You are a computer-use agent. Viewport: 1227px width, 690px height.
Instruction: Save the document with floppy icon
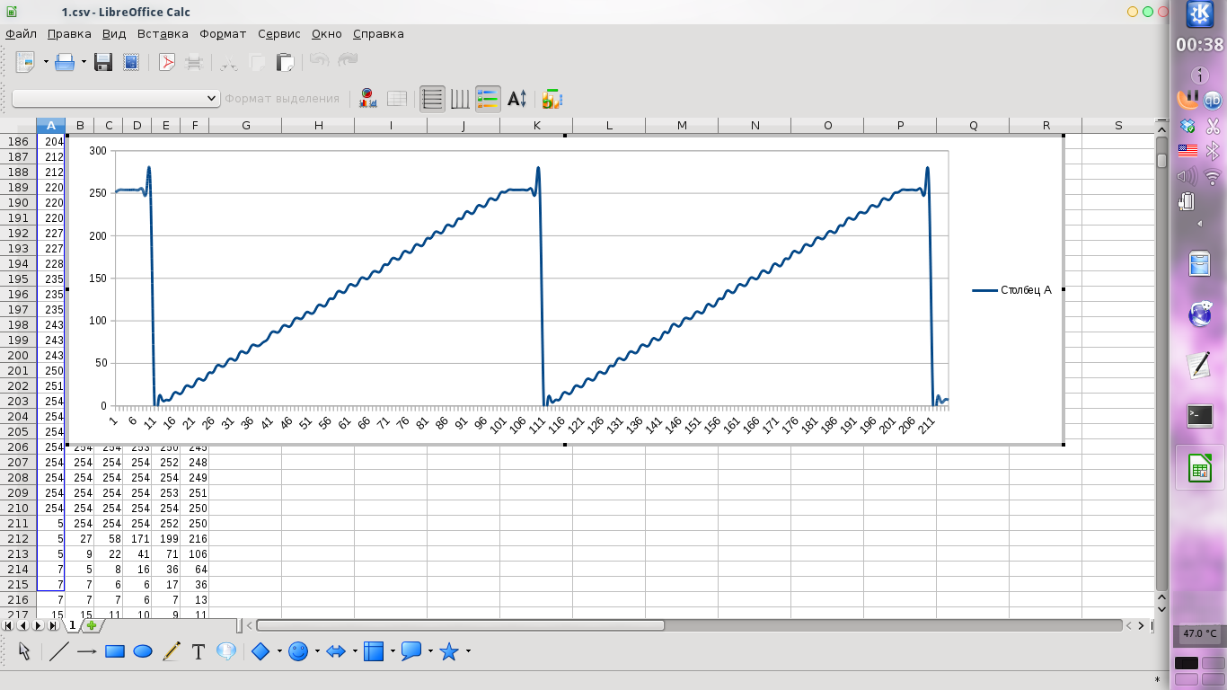(103, 62)
